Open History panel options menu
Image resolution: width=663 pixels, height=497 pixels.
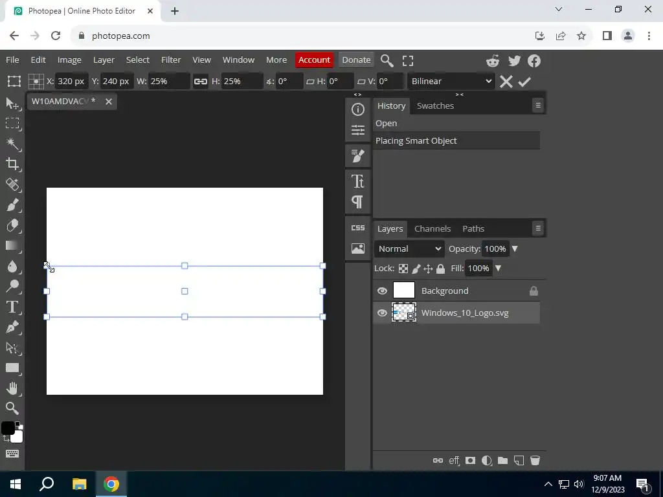click(538, 105)
